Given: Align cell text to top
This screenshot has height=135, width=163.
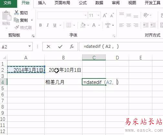Looking at the screenshot, I should click(x=122, y=14).
